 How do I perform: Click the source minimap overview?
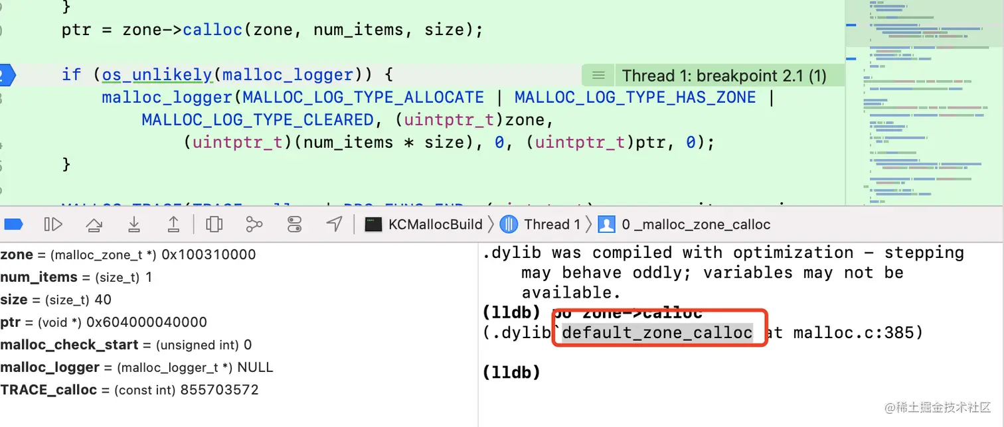pyautogui.click(x=924, y=103)
